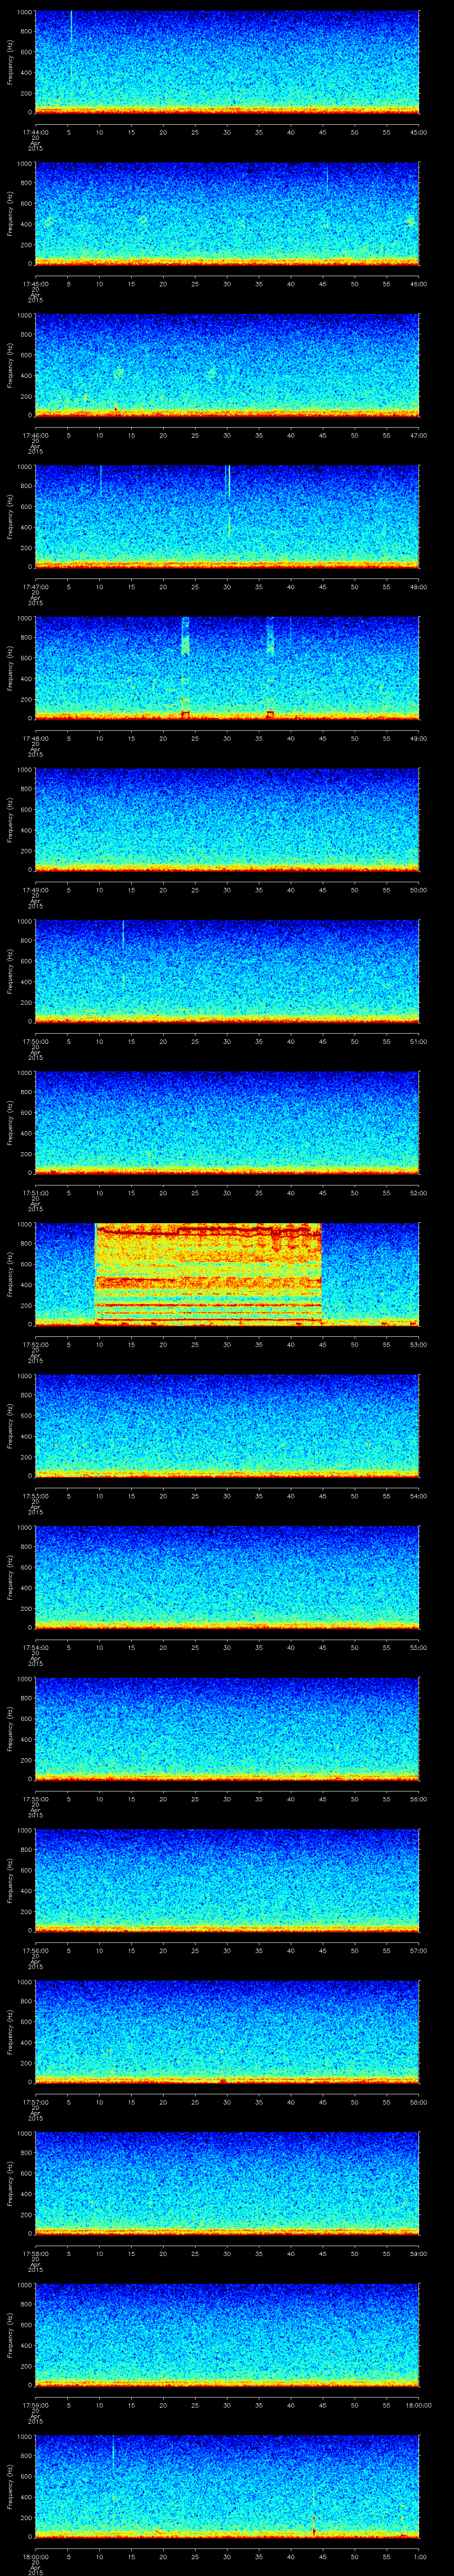Select the spectrogram panel starting at 17:46:00
This screenshot has width=454, height=2576.
pos(227,366)
